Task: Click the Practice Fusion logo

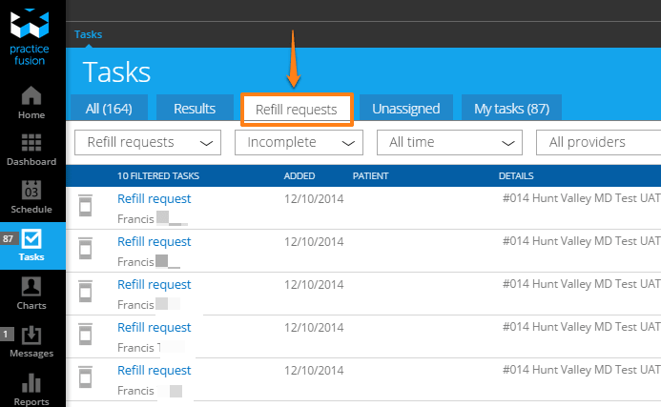Action: pos(32,39)
